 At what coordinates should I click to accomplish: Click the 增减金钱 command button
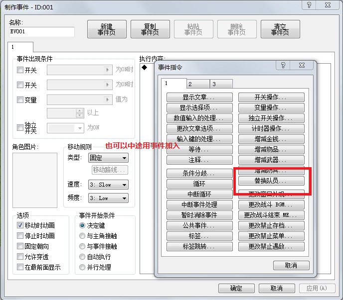pos(271,139)
